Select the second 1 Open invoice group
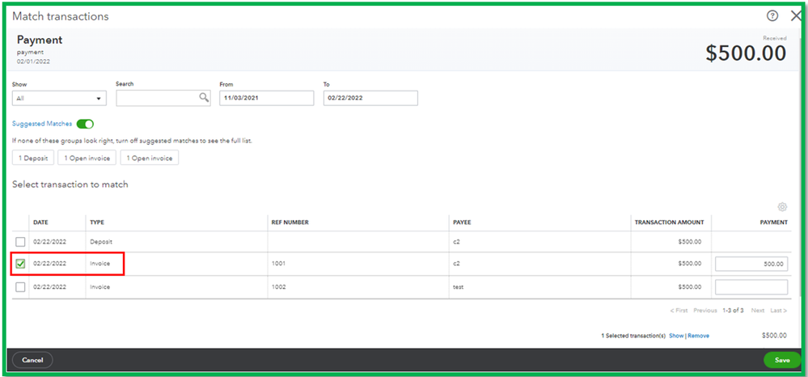 click(x=150, y=158)
